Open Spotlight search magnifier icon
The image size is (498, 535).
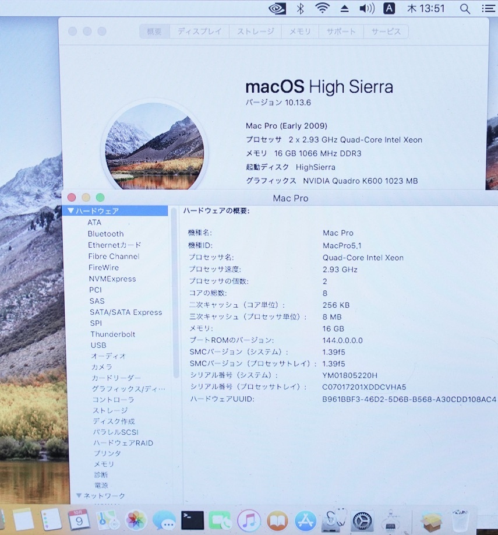coord(465,9)
